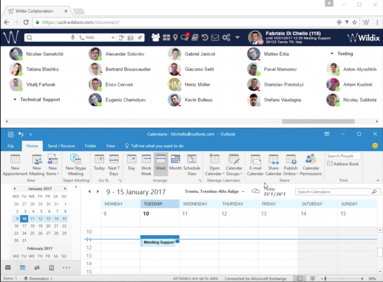Click New Skype Meeting in ribbon

pos(76,165)
